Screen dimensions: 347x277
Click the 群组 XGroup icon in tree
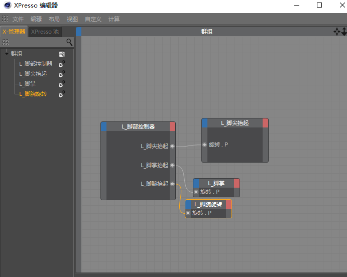[x=62, y=54]
